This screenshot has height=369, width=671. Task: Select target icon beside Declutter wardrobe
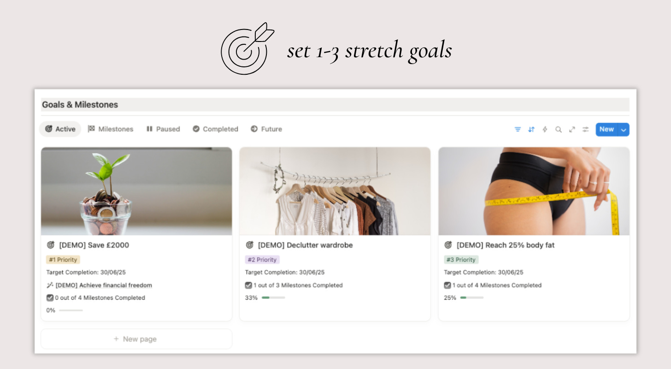click(249, 245)
